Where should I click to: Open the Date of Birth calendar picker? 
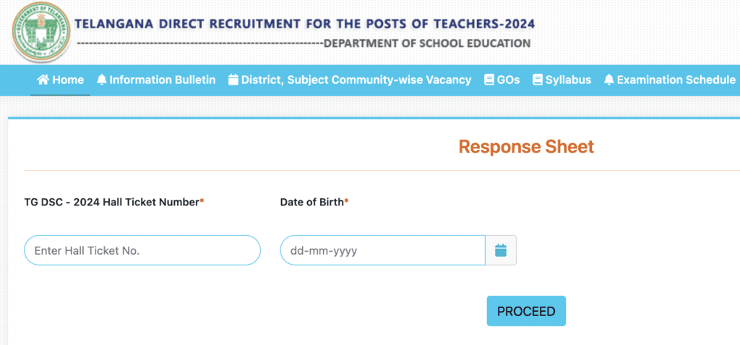501,250
